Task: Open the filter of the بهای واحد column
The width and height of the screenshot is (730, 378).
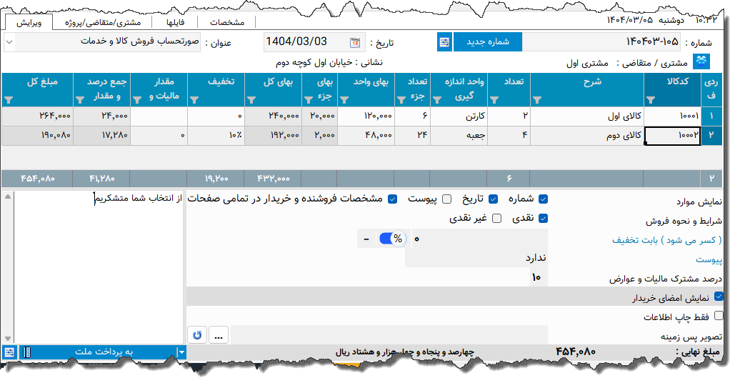Action: (x=344, y=99)
